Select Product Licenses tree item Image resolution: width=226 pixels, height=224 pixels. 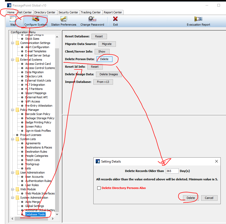(31, 135)
